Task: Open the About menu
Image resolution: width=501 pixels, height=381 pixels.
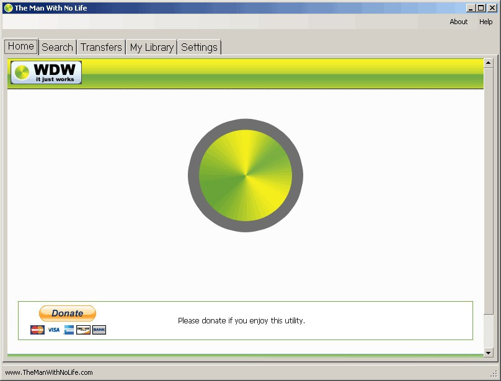Action: pyautogui.click(x=458, y=22)
